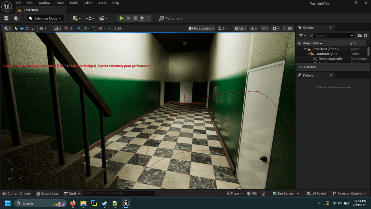Open the Selection Mode dropdown
Viewport: 371px width, 209px height.
(x=46, y=18)
